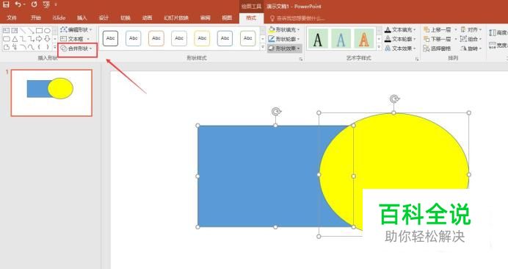Screen dimensions: 508x269
Task: Switch to the iSlide tab
Action: [x=59, y=18]
